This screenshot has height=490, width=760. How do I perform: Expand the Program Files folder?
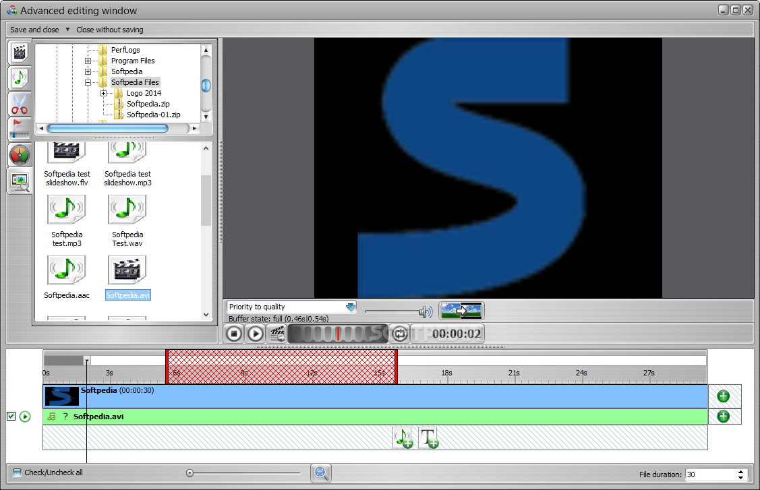point(88,61)
